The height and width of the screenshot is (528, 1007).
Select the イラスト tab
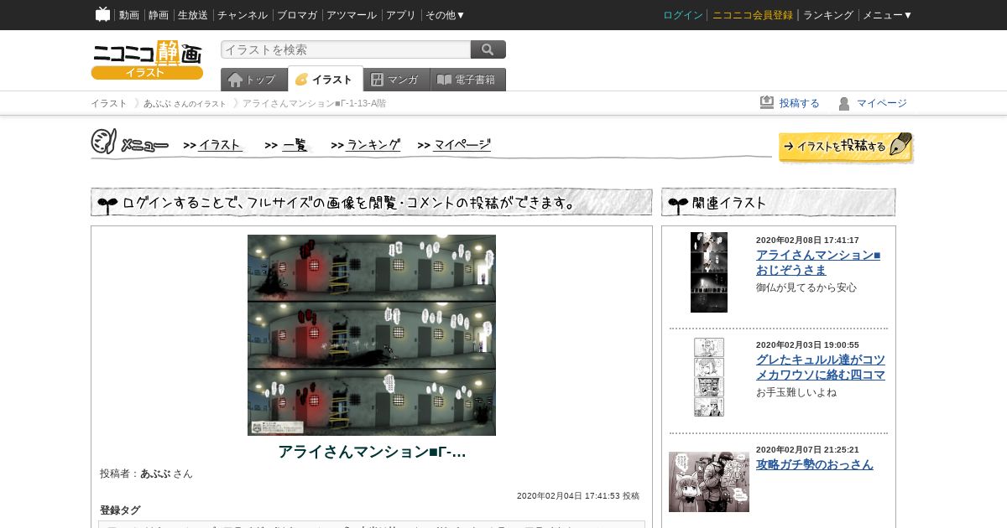coord(326,79)
